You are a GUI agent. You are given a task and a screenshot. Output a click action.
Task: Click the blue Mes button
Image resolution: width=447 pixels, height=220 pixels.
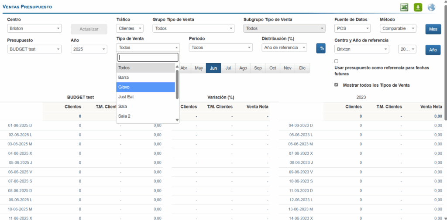tap(433, 29)
